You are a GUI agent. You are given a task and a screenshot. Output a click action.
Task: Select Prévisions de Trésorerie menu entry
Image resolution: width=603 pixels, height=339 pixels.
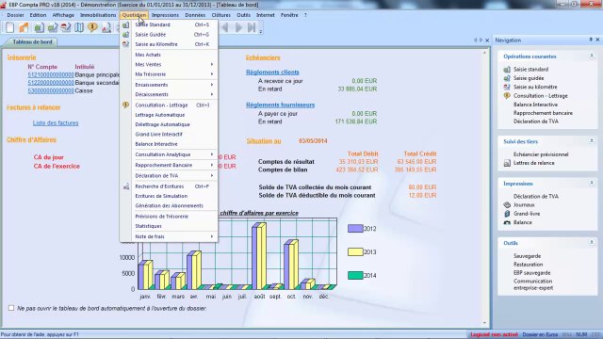coord(169,217)
